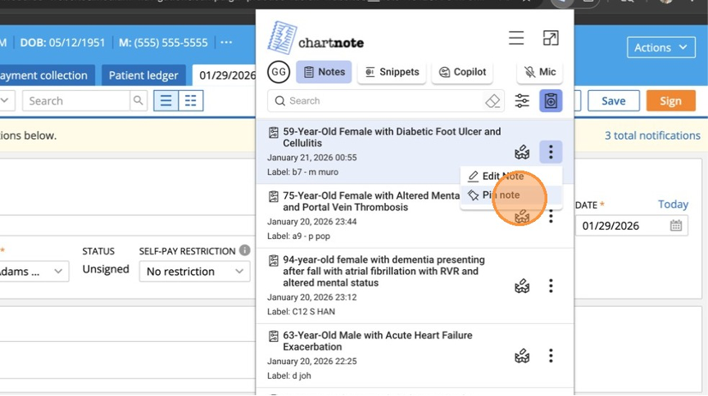Screen dimensions: 708x396
Task: Click the blue recorder icon beside filters
Action: click(x=551, y=101)
